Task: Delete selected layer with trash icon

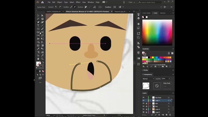Action: point(170,115)
